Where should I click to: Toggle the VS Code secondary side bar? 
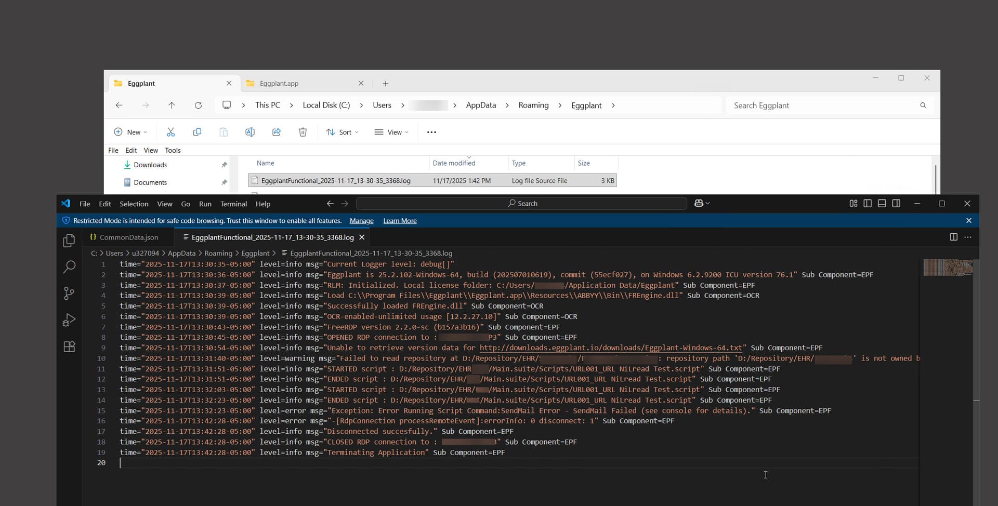pyautogui.click(x=896, y=204)
